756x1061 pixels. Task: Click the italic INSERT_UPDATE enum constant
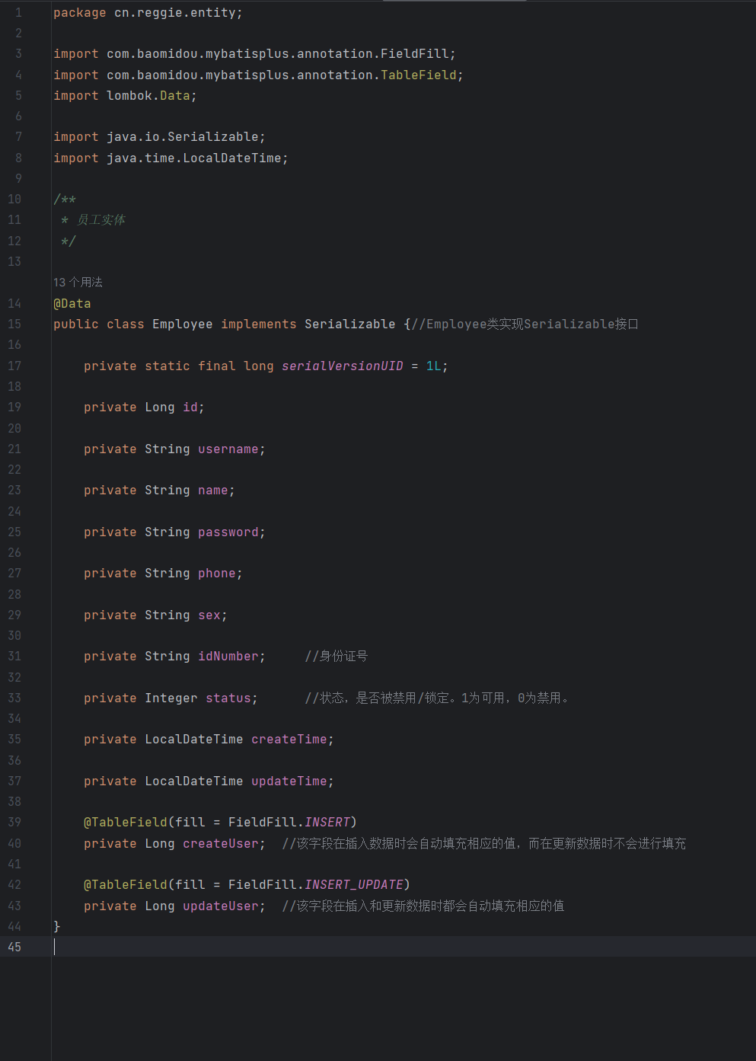[354, 884]
